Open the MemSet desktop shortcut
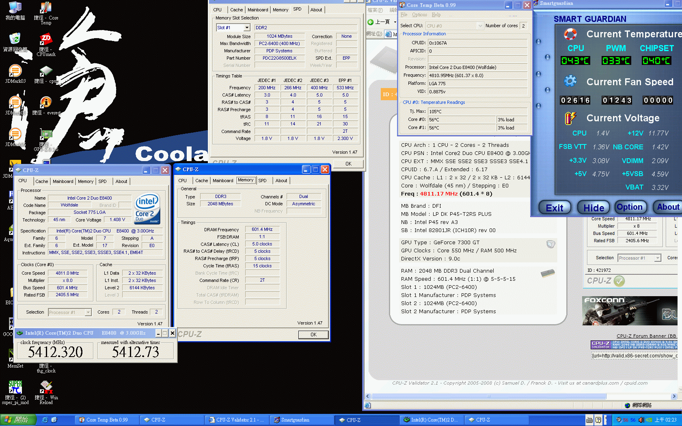682x426 pixels. [x=15, y=359]
